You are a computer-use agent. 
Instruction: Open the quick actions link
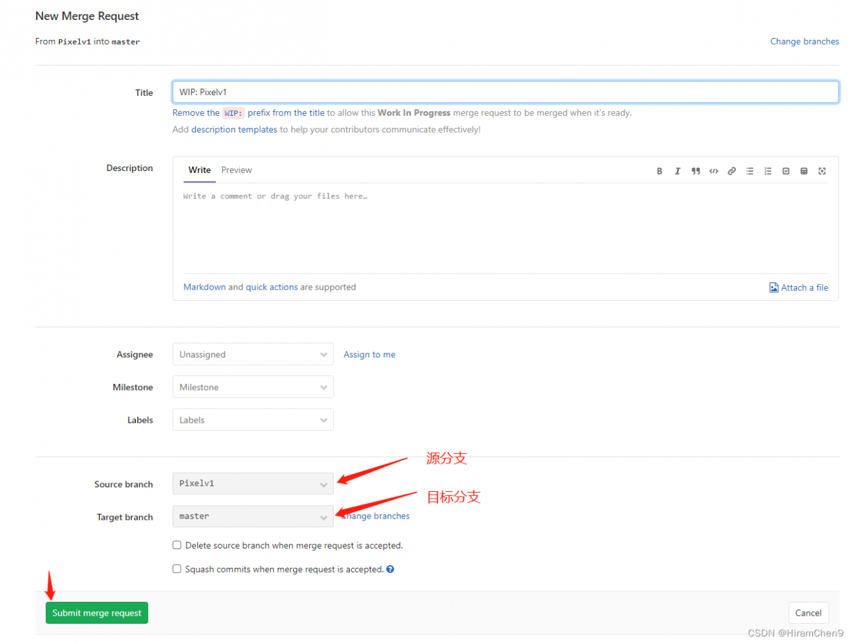coord(272,287)
